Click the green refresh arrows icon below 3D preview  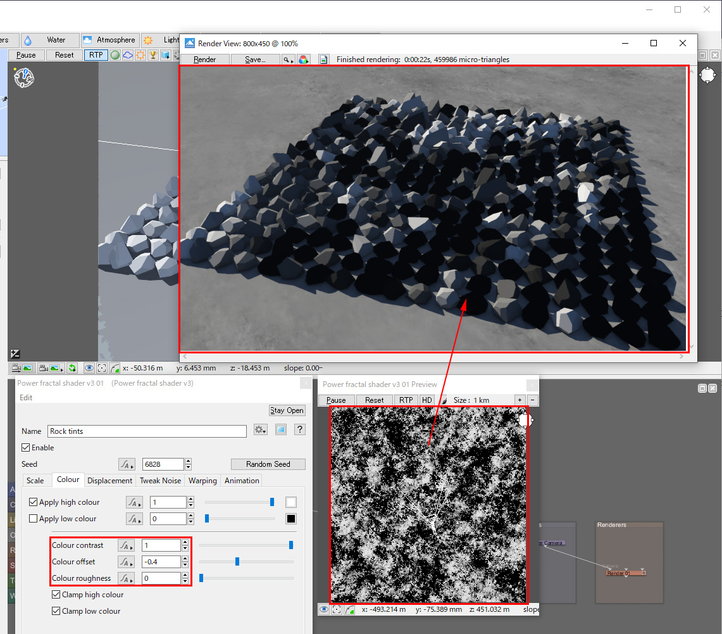[x=72, y=368]
